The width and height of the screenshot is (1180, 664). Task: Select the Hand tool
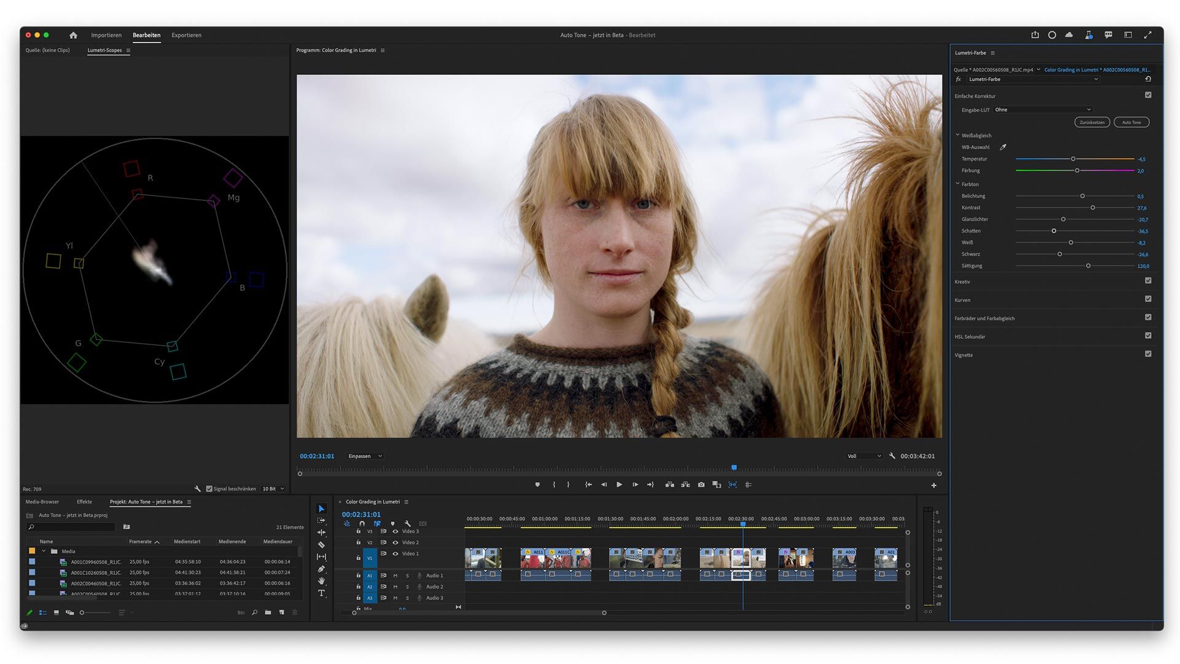pyautogui.click(x=321, y=581)
